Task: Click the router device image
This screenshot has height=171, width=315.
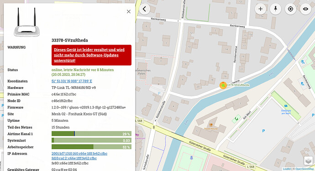Action: [x=27, y=22]
